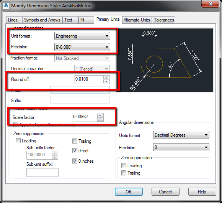Increase Scale factor with the up arrow
The width and height of the screenshot is (222, 203).
100,115
